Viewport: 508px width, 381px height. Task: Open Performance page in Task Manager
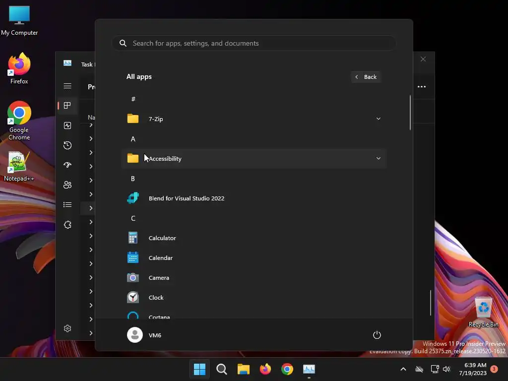pos(67,126)
